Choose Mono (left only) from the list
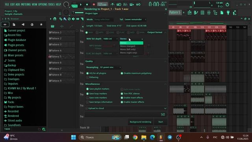This screenshot has height=142, width=252. tap(131, 49)
